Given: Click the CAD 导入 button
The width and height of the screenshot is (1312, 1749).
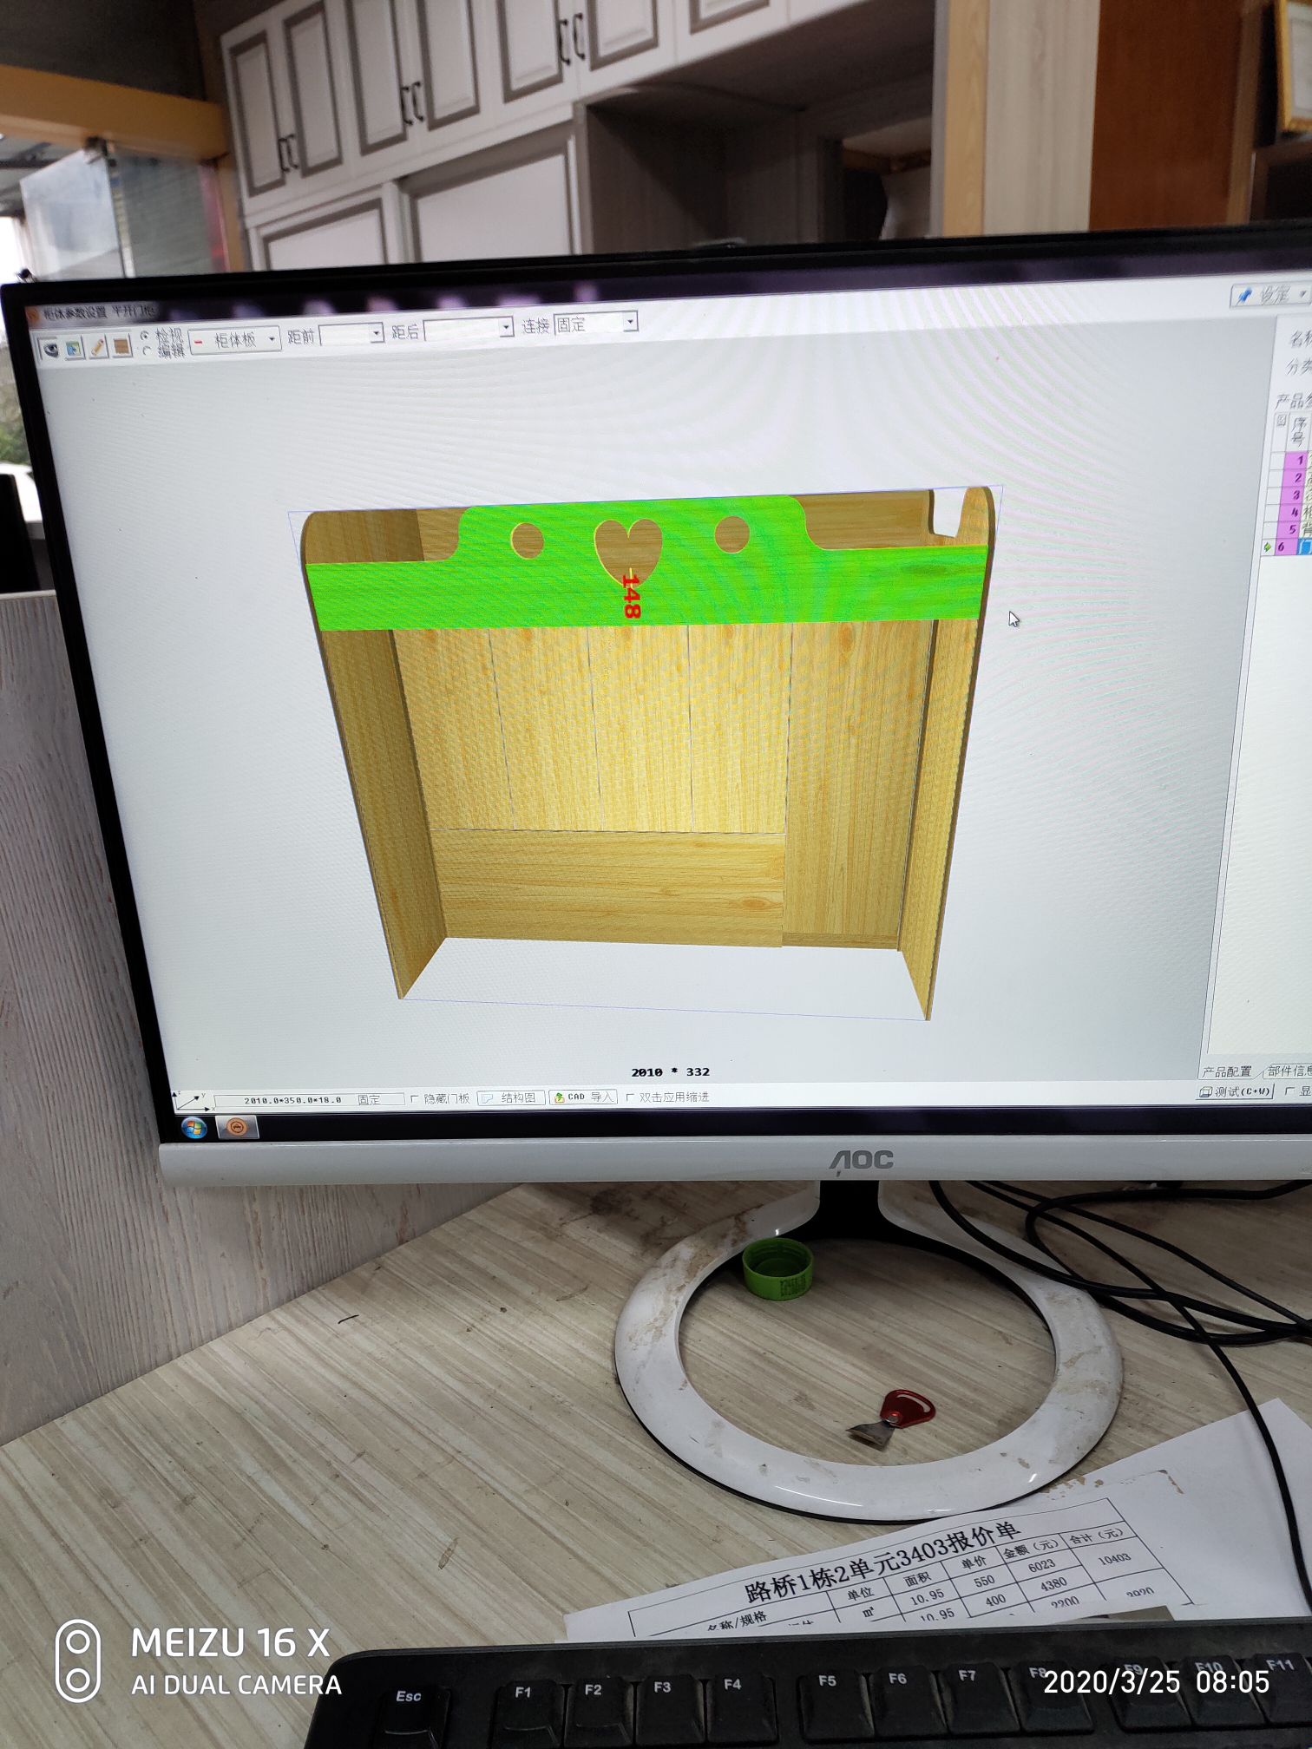Looking at the screenshot, I should pos(583,1097).
